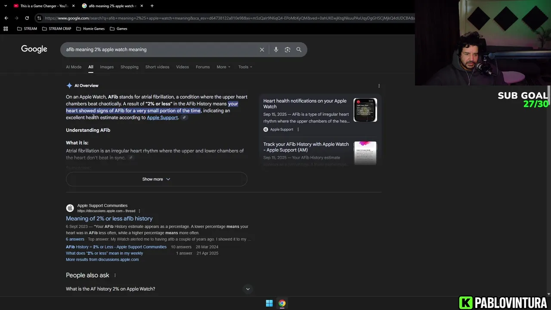Image resolution: width=551 pixels, height=310 pixels.
Task: Open the Games bookmark folder
Action: 118,29
